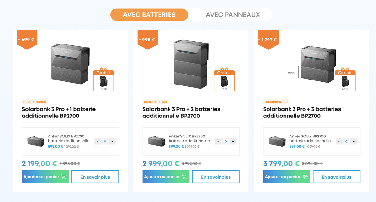The height and width of the screenshot is (202, 376).
Task: Open En savoir plus on the 3-battery bundle
Action: (x=336, y=177)
